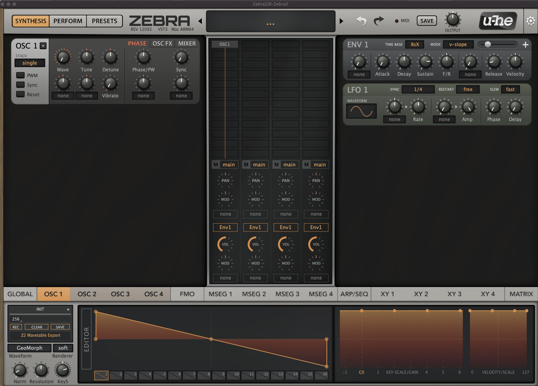This screenshot has width=538, height=386.
Task: Click the OUTPUT volume knob
Action: pos(453,20)
